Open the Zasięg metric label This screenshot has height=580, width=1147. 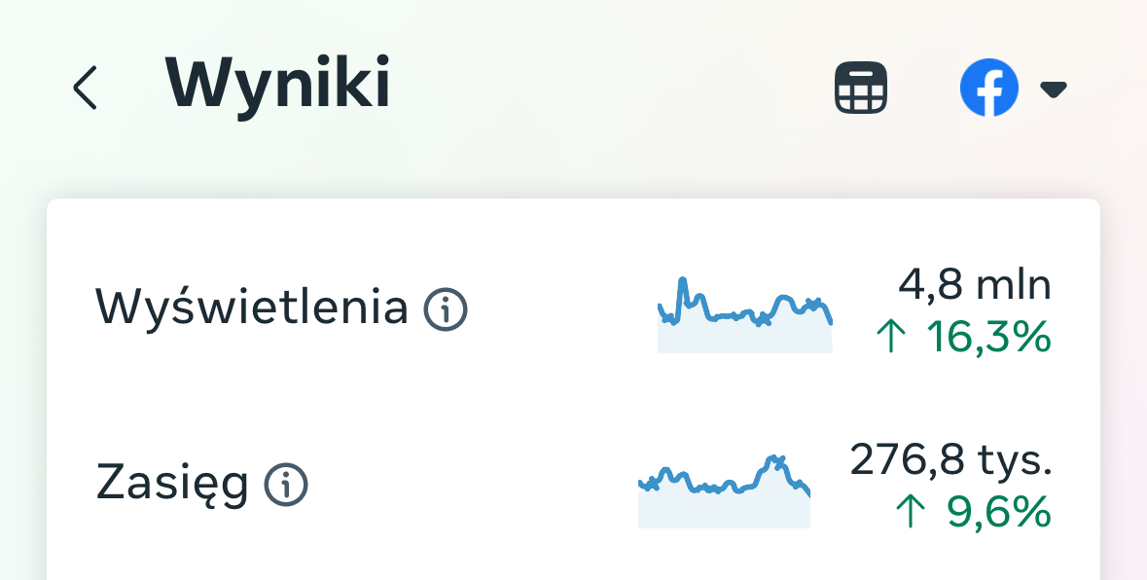pyautogui.click(x=172, y=485)
